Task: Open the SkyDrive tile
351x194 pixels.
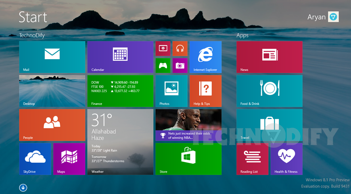Action: (x=35, y=159)
